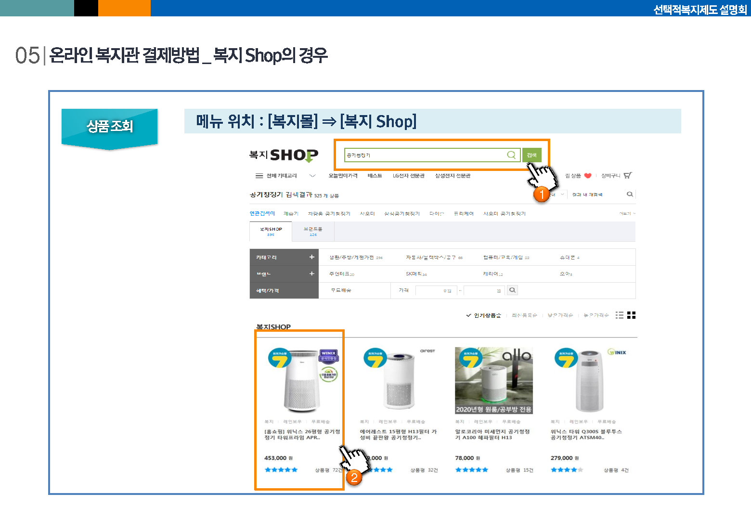Image resolution: width=751 pixels, height=520 pixels.
Task: Click title 에어레스트 15평형 H13필터
Action: click(399, 435)
